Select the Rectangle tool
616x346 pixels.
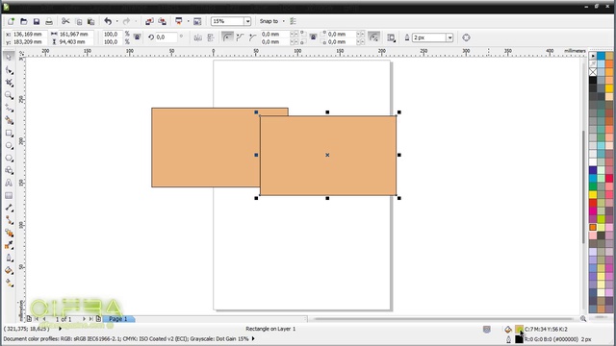pyautogui.click(x=9, y=133)
